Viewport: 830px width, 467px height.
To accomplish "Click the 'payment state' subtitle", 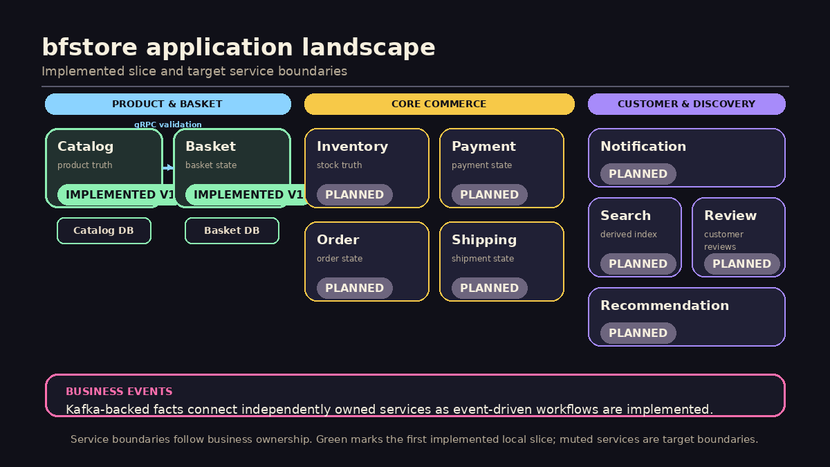I will click(482, 165).
